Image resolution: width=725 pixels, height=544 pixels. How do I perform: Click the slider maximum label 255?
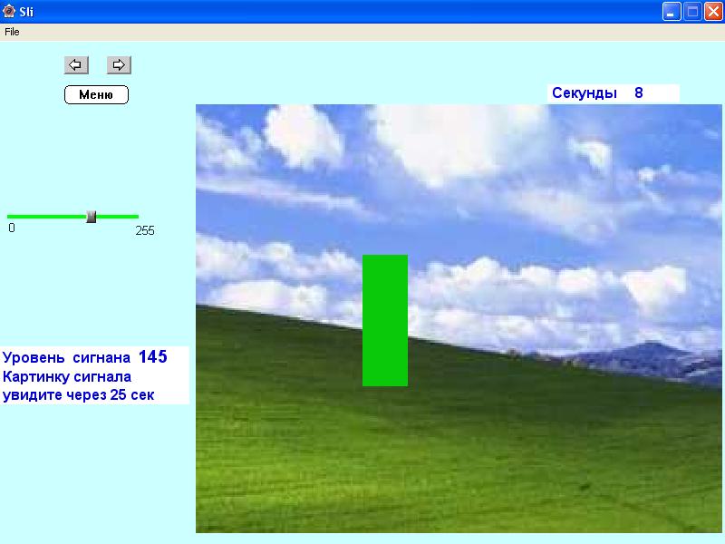145,230
